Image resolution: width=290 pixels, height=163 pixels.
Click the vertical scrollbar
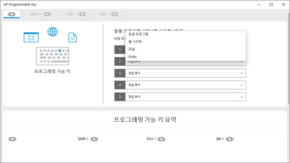click(x=289, y=58)
